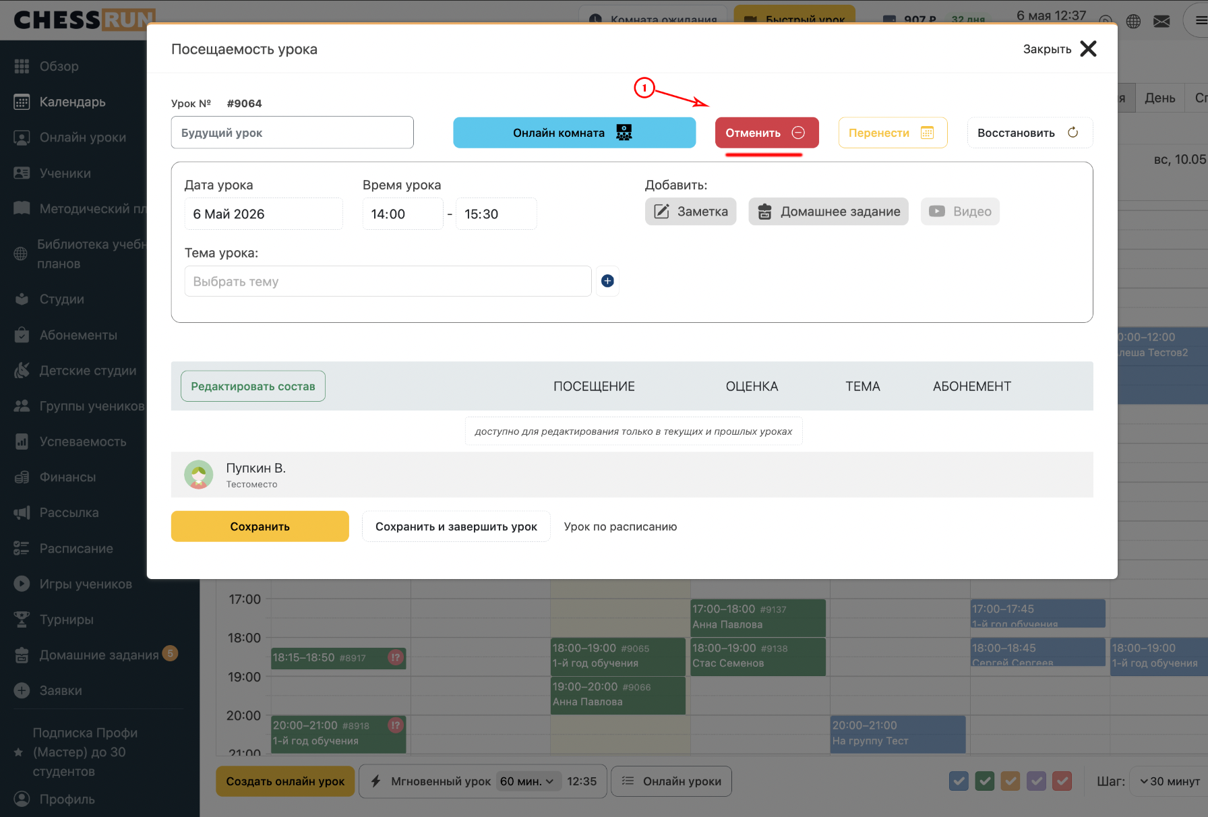Click the red Отменить button
Image resolution: width=1208 pixels, height=817 pixels.
[x=766, y=133]
